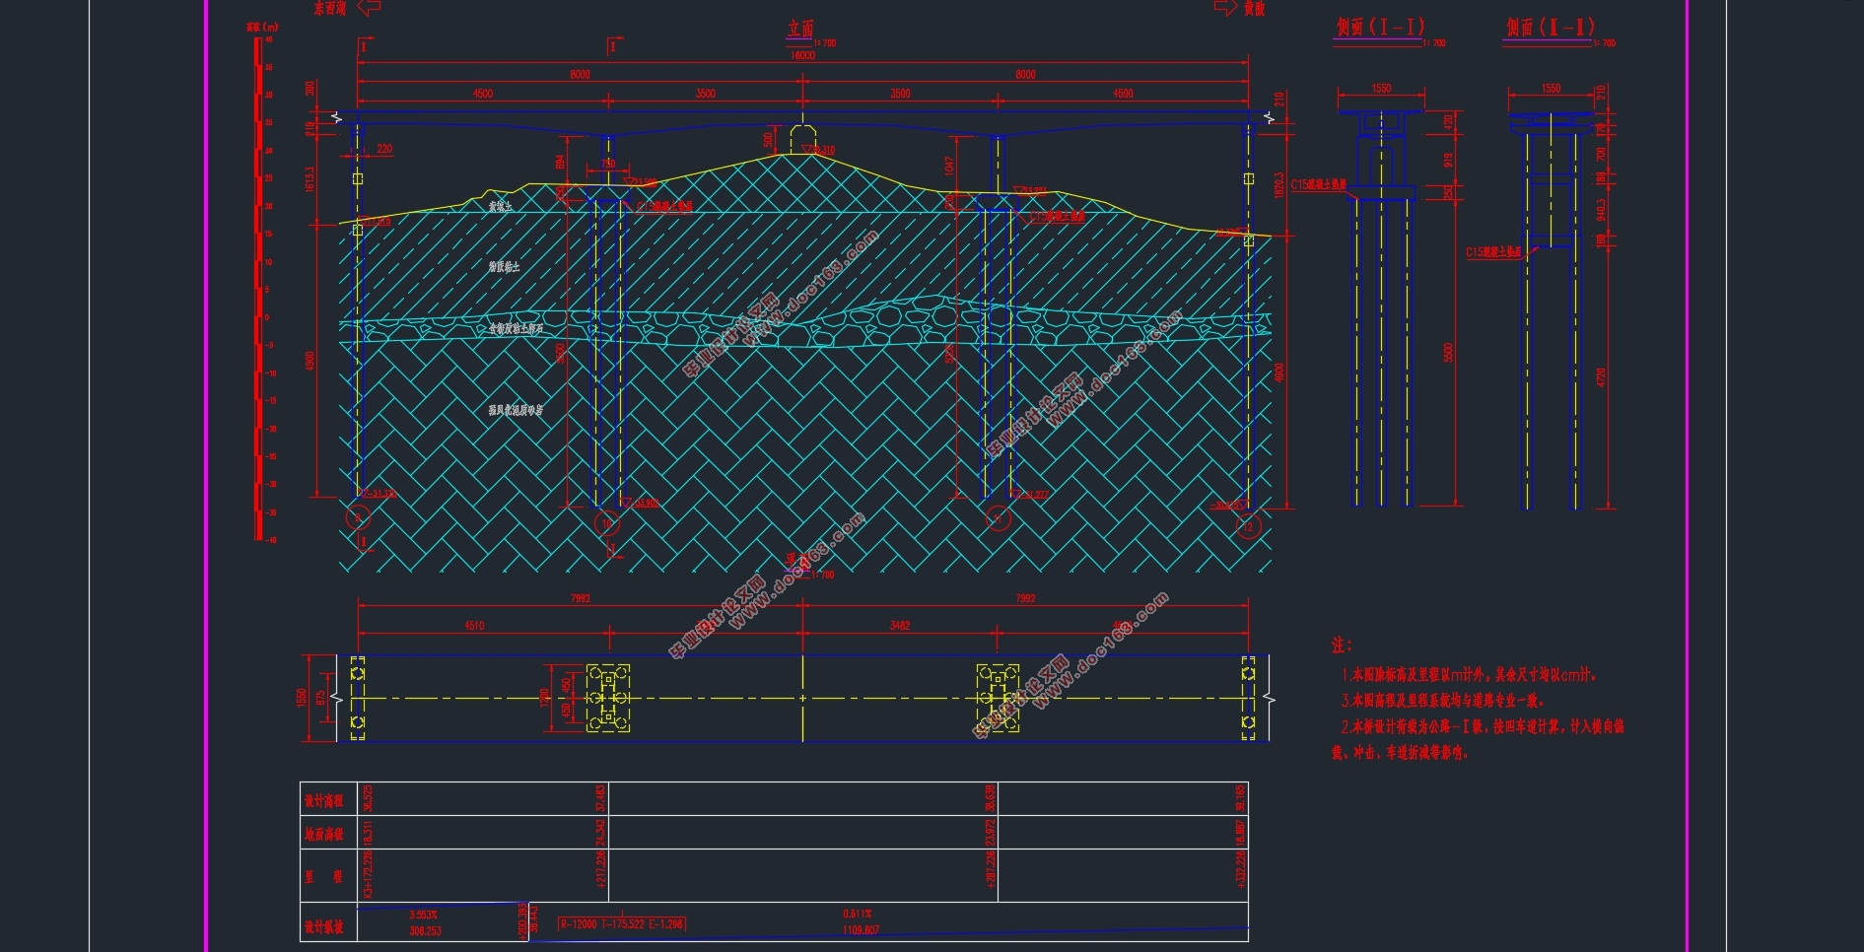Click the 里程 table row header
1864x952 pixels.
pos(324,877)
